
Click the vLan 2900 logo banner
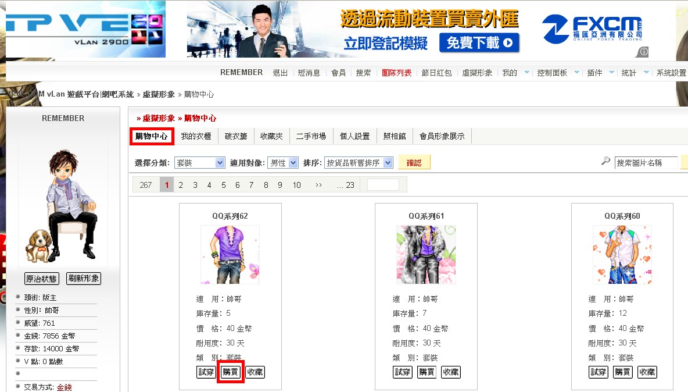point(85,29)
